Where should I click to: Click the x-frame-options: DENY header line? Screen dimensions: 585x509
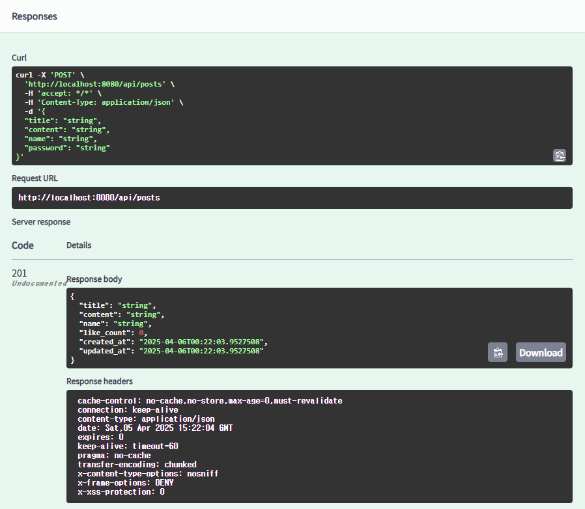coord(126,482)
